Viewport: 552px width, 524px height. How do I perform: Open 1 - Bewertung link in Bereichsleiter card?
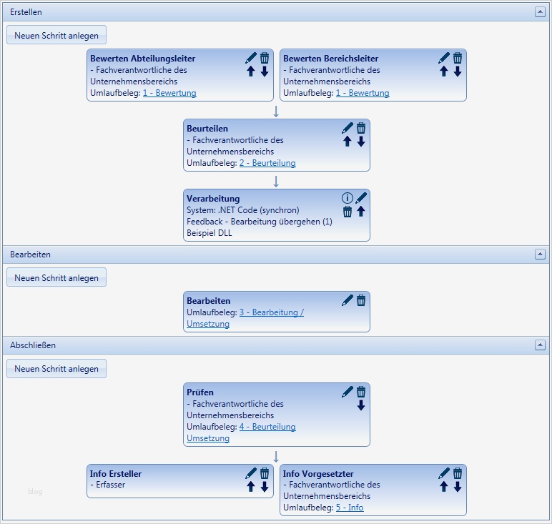click(363, 93)
